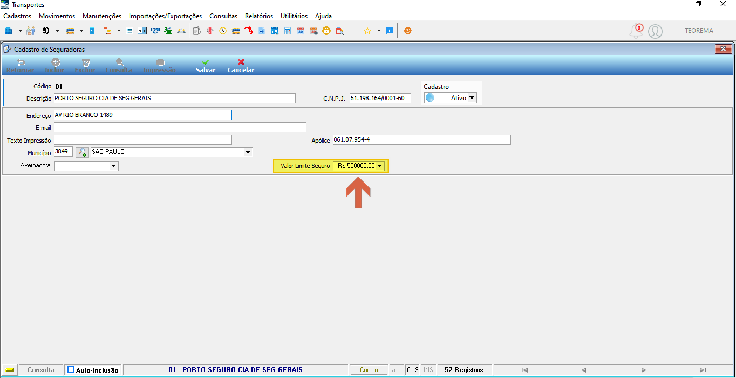Open the Cadastros menu

click(x=17, y=16)
